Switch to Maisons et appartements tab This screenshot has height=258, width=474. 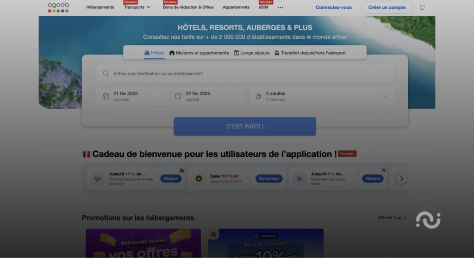[x=199, y=53]
